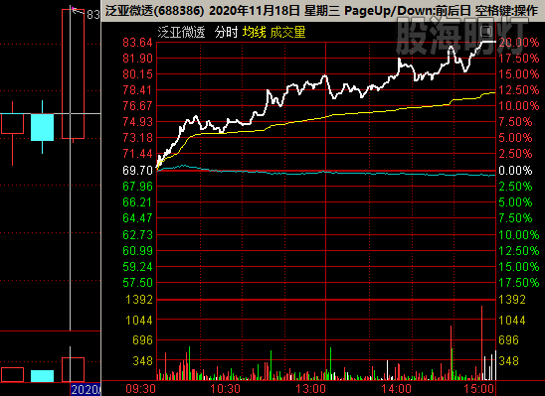Select the yellow 均线 legend label
This screenshot has width=545, height=396.
[254, 32]
